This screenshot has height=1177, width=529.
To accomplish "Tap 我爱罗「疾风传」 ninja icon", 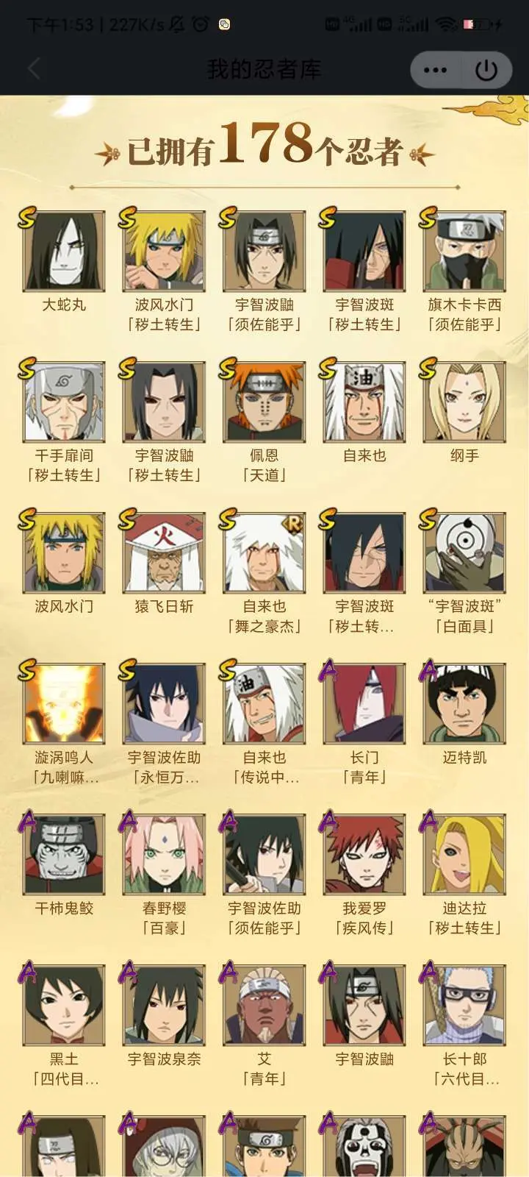I will coord(364,855).
